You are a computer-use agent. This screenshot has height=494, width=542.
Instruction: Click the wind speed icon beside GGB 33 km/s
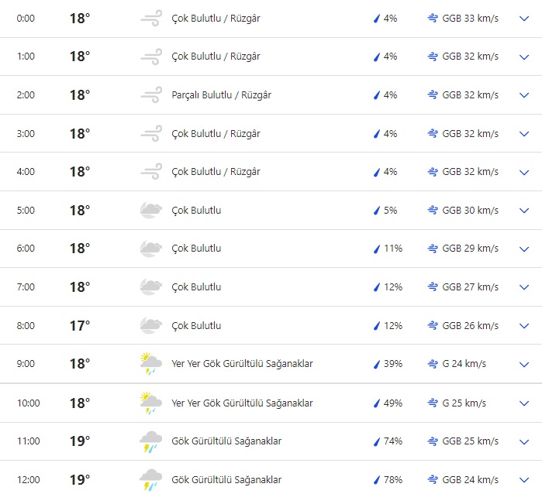pyautogui.click(x=433, y=19)
